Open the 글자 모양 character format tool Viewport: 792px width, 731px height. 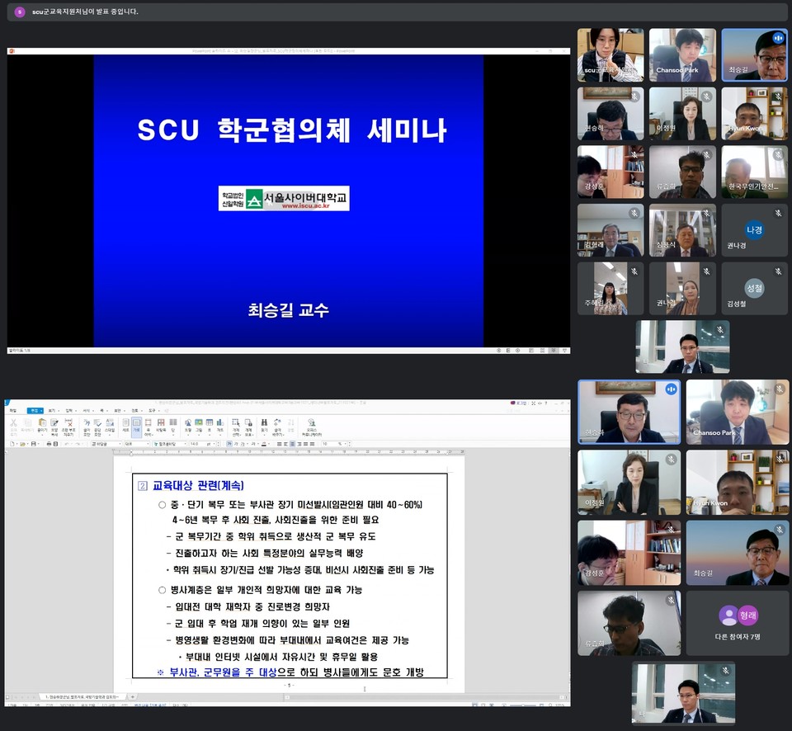(86, 424)
